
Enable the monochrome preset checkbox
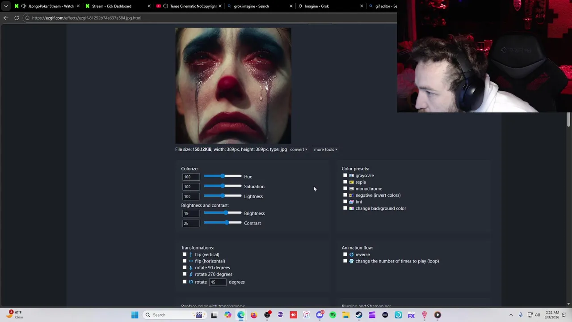(x=345, y=188)
